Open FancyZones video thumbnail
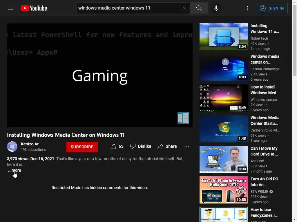The width and height of the screenshot is (297, 222). pos(224,214)
